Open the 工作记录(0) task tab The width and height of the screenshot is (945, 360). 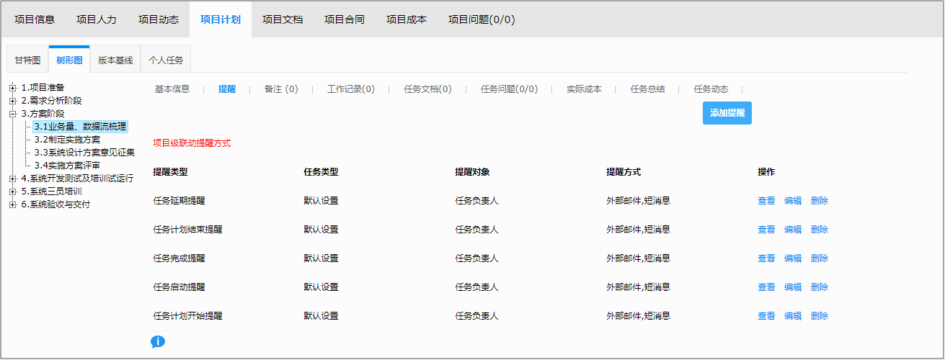click(x=351, y=89)
